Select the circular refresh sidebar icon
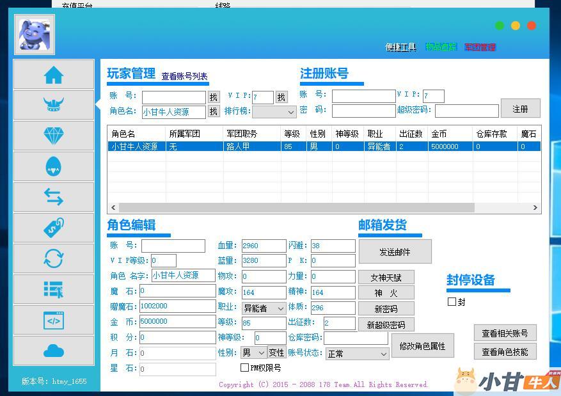This screenshot has height=396, width=561. [x=54, y=258]
